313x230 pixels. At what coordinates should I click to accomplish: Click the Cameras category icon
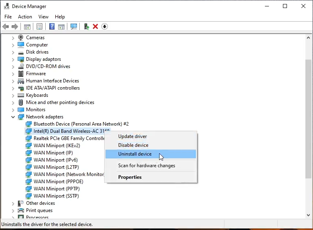[x=21, y=38]
